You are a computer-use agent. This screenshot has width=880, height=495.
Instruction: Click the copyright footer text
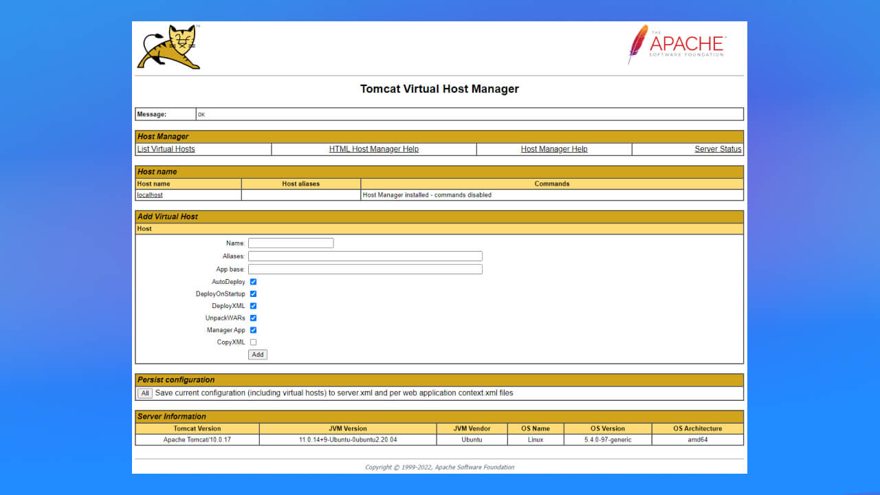point(439,467)
